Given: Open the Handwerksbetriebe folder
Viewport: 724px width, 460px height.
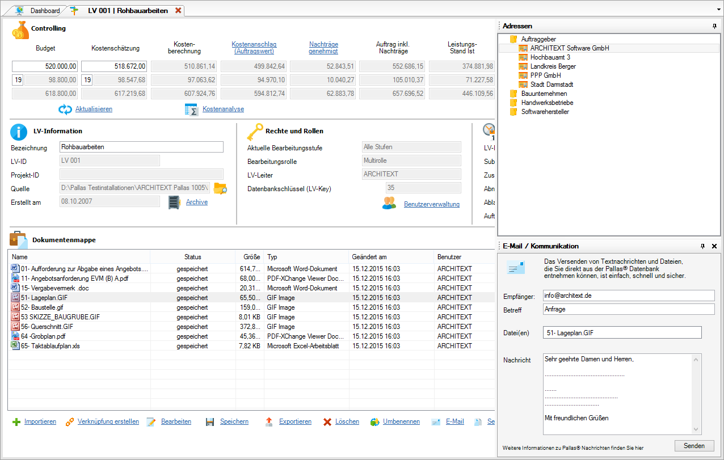Looking at the screenshot, I should click(x=547, y=103).
